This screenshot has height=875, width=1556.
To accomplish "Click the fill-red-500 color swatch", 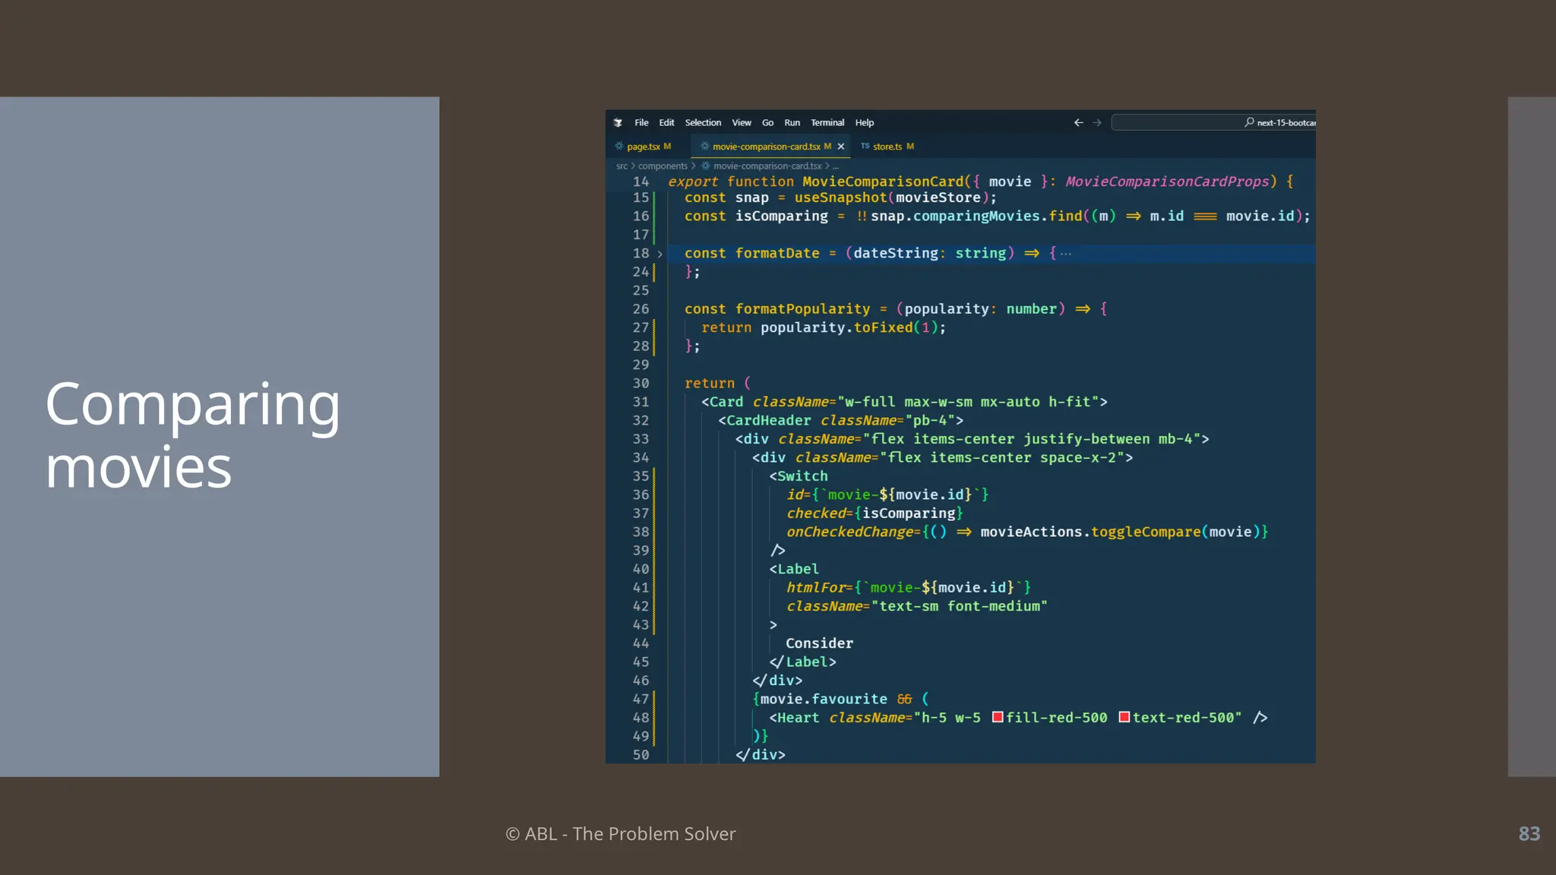I will pos(998,717).
